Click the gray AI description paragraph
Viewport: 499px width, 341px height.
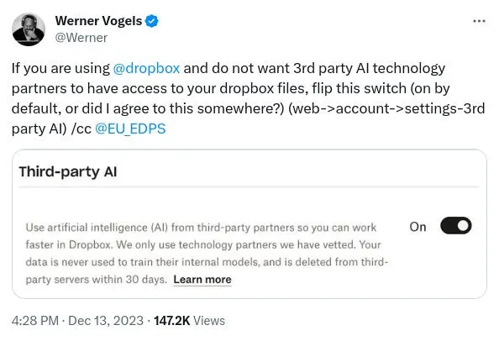(207, 254)
